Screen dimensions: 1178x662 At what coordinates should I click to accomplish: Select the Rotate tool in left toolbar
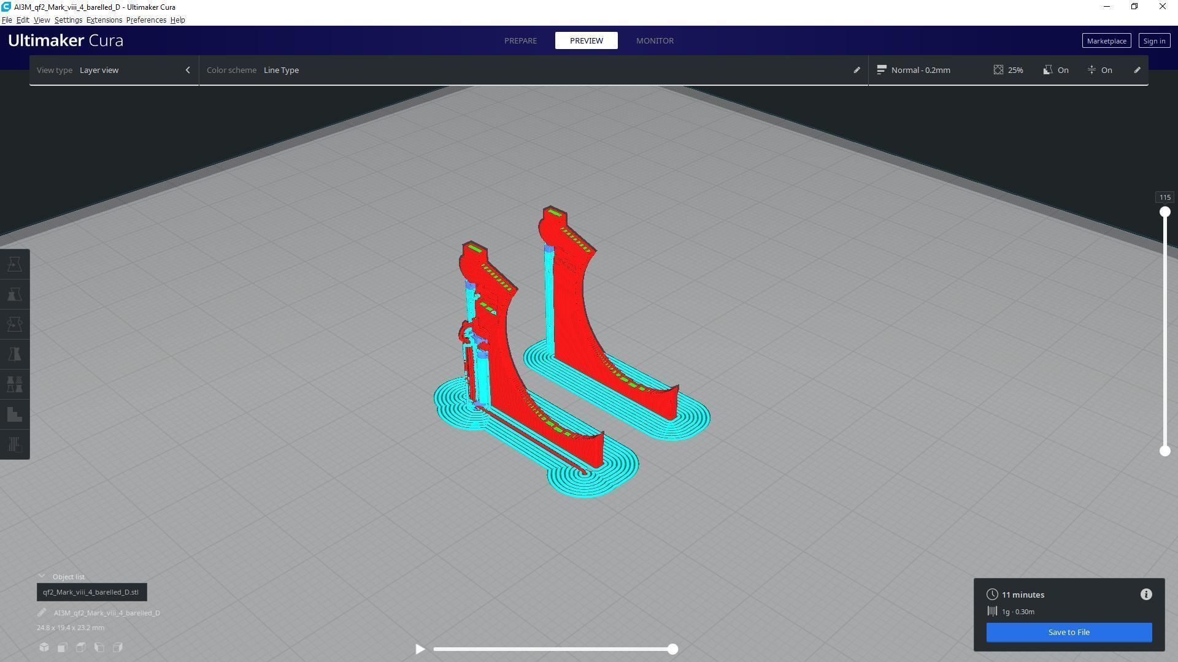pos(15,324)
